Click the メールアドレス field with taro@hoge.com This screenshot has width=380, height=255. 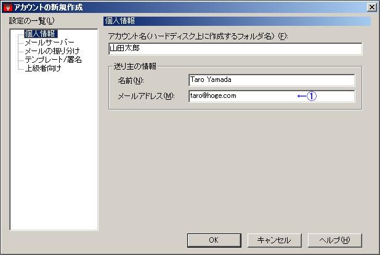272,96
